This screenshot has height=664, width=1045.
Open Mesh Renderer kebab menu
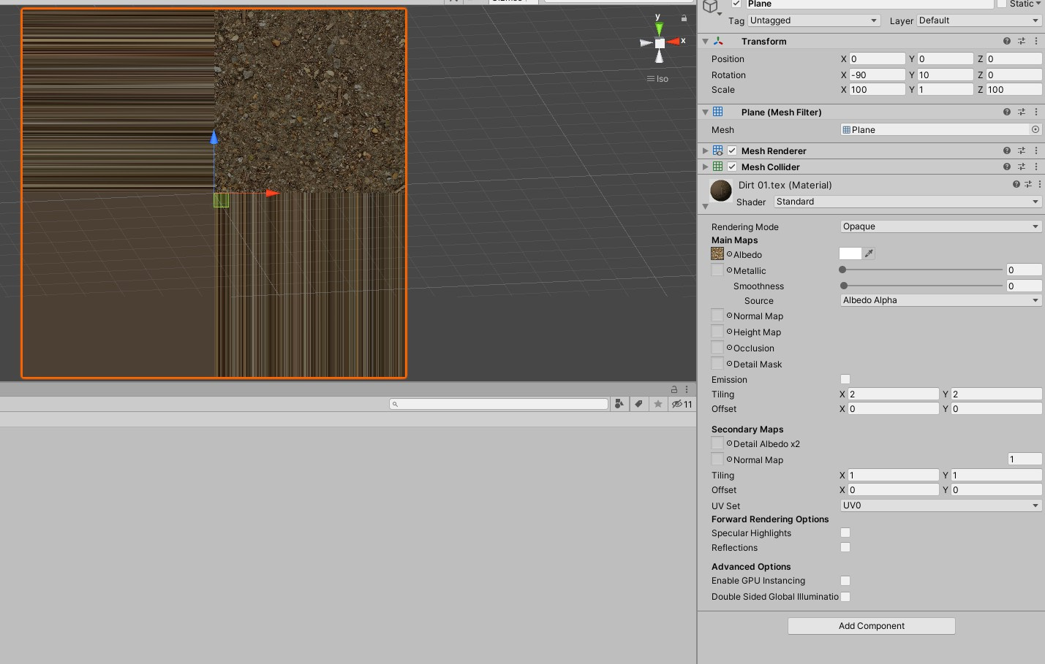tap(1036, 151)
